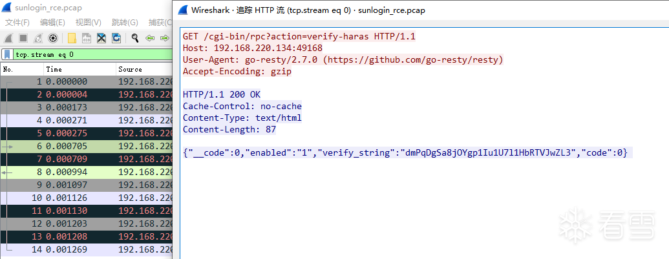
Task: Select packet 3 at time 0.000173
Action: [87, 107]
